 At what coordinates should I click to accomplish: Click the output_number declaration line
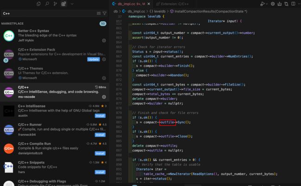tap(194, 33)
